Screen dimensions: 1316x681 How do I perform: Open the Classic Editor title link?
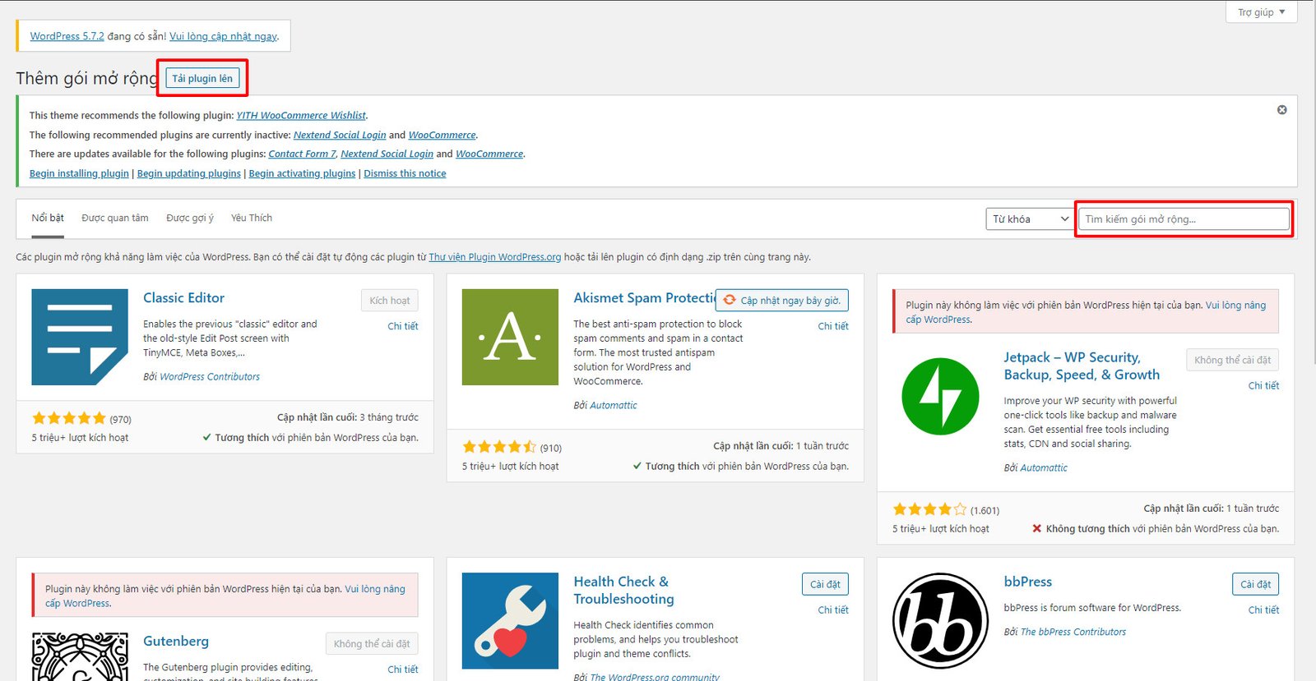point(183,298)
